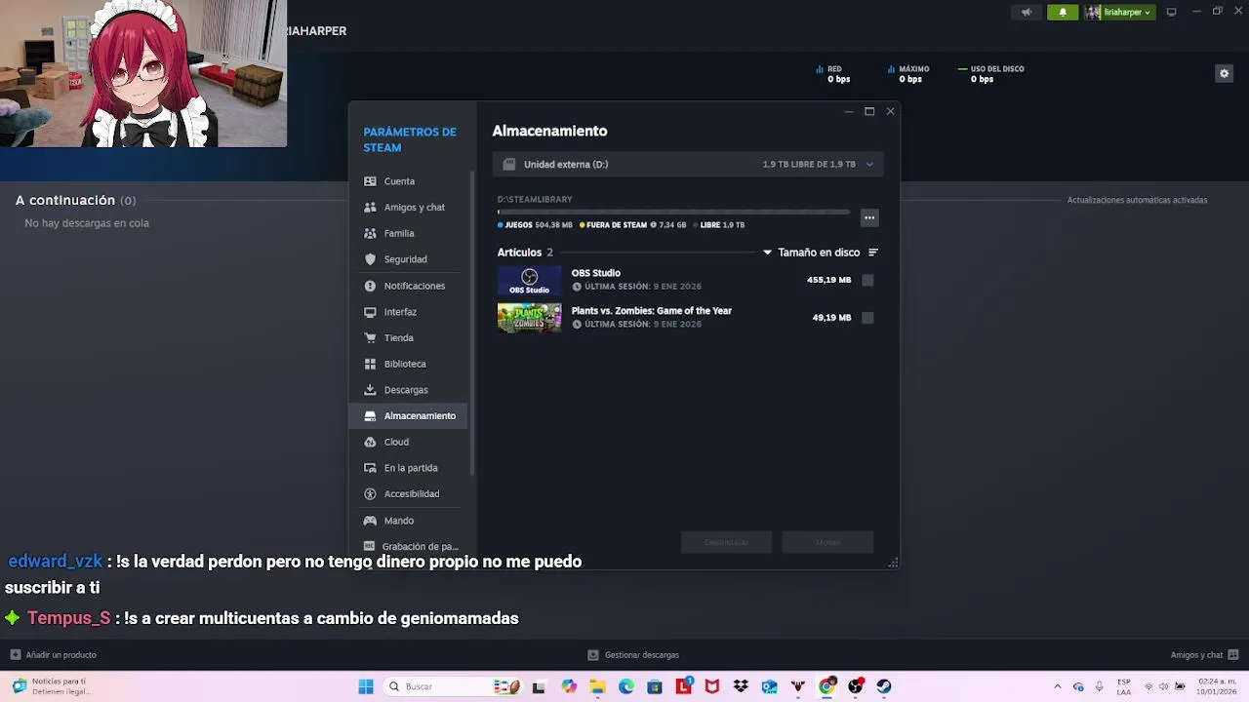The width and height of the screenshot is (1249, 702).
Task: Click the taskbar microphone icon
Action: click(1099, 686)
